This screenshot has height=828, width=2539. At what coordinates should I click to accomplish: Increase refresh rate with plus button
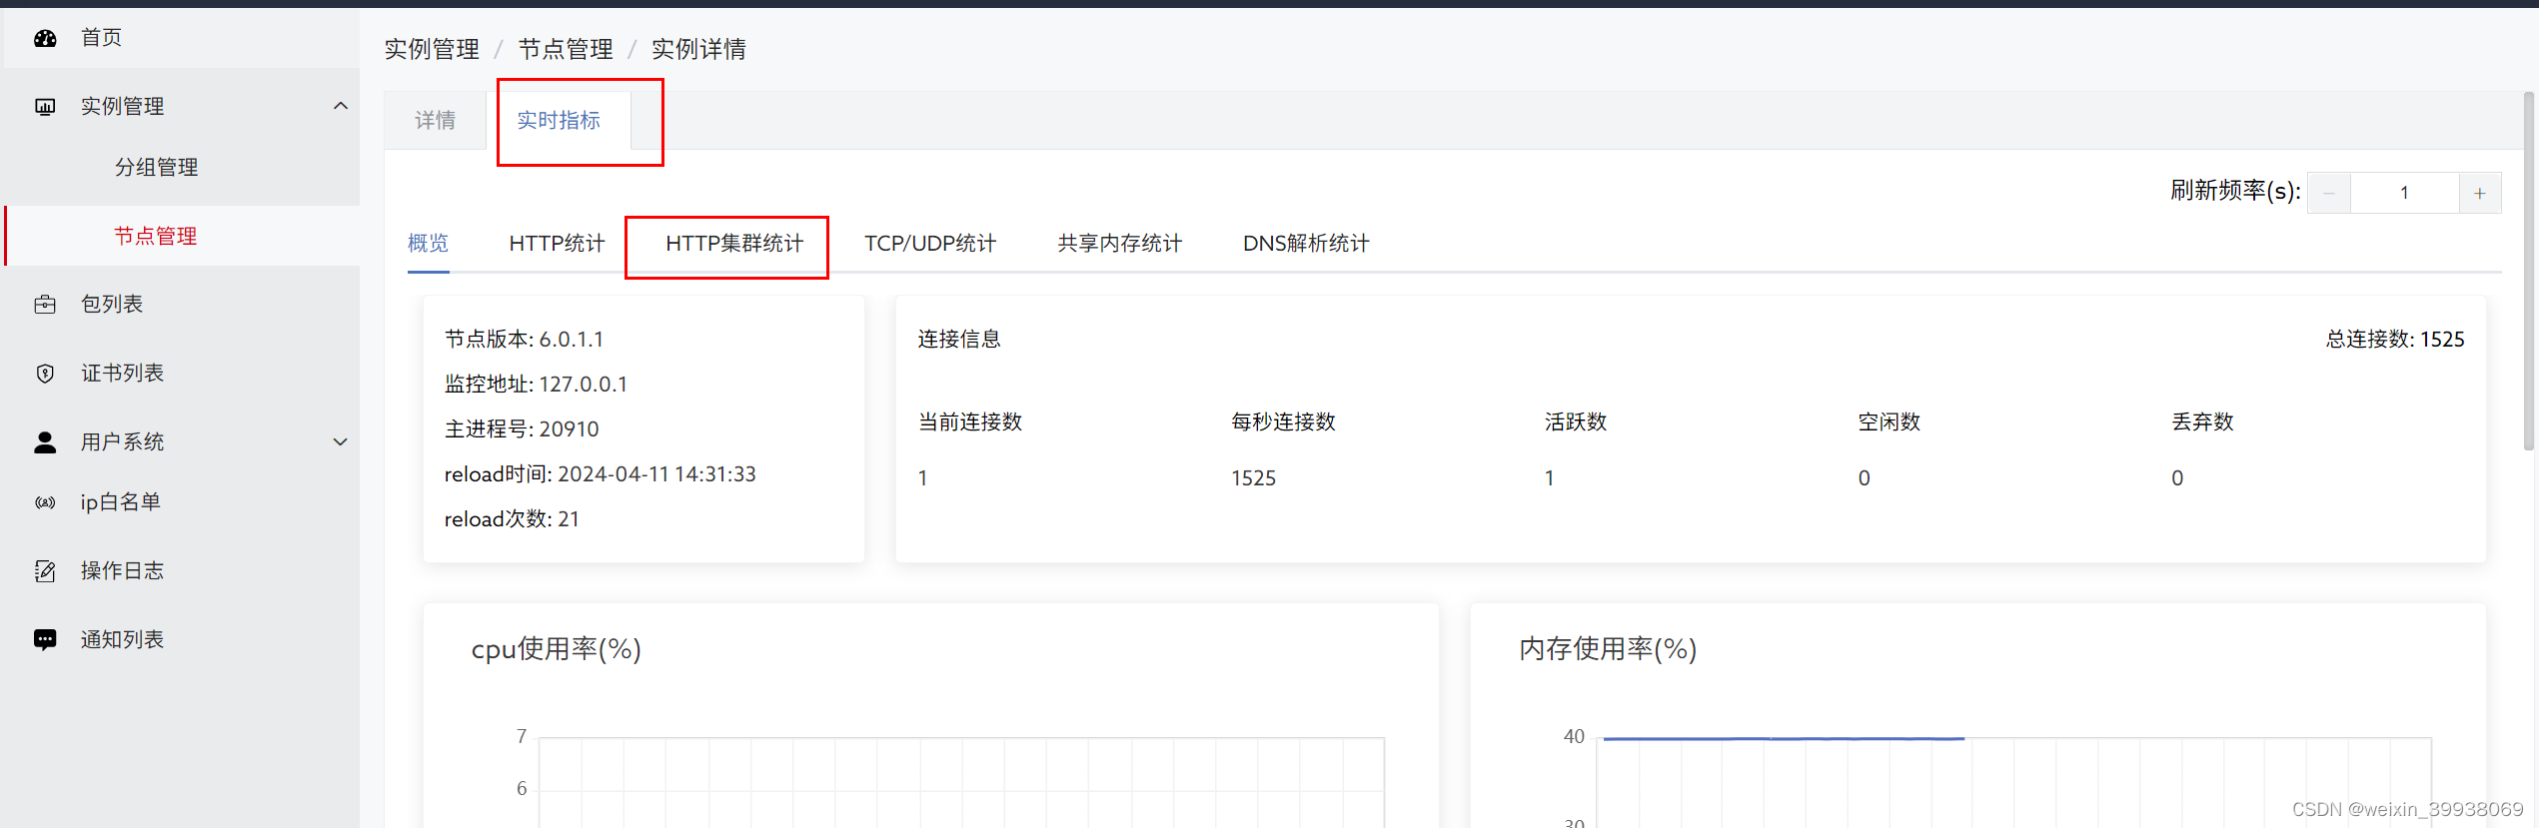(x=2480, y=194)
